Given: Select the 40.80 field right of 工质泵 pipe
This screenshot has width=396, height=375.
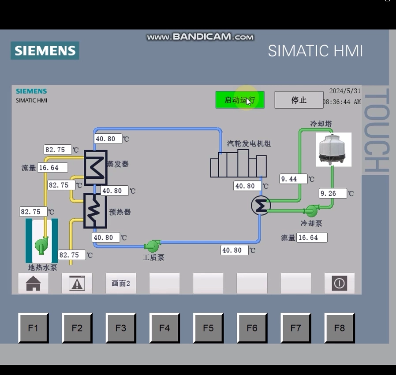Looking at the screenshot, I should pyautogui.click(x=234, y=250).
